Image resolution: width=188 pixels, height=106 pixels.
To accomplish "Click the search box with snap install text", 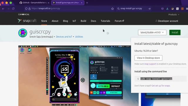I will click(134, 9).
